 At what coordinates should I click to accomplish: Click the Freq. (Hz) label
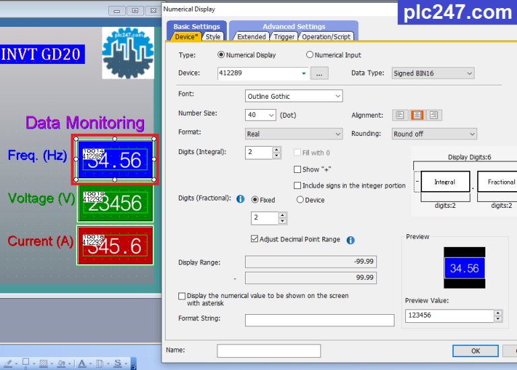click(38, 155)
